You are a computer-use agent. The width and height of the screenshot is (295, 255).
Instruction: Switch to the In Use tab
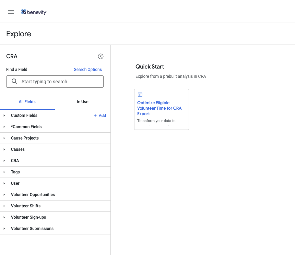(x=83, y=102)
